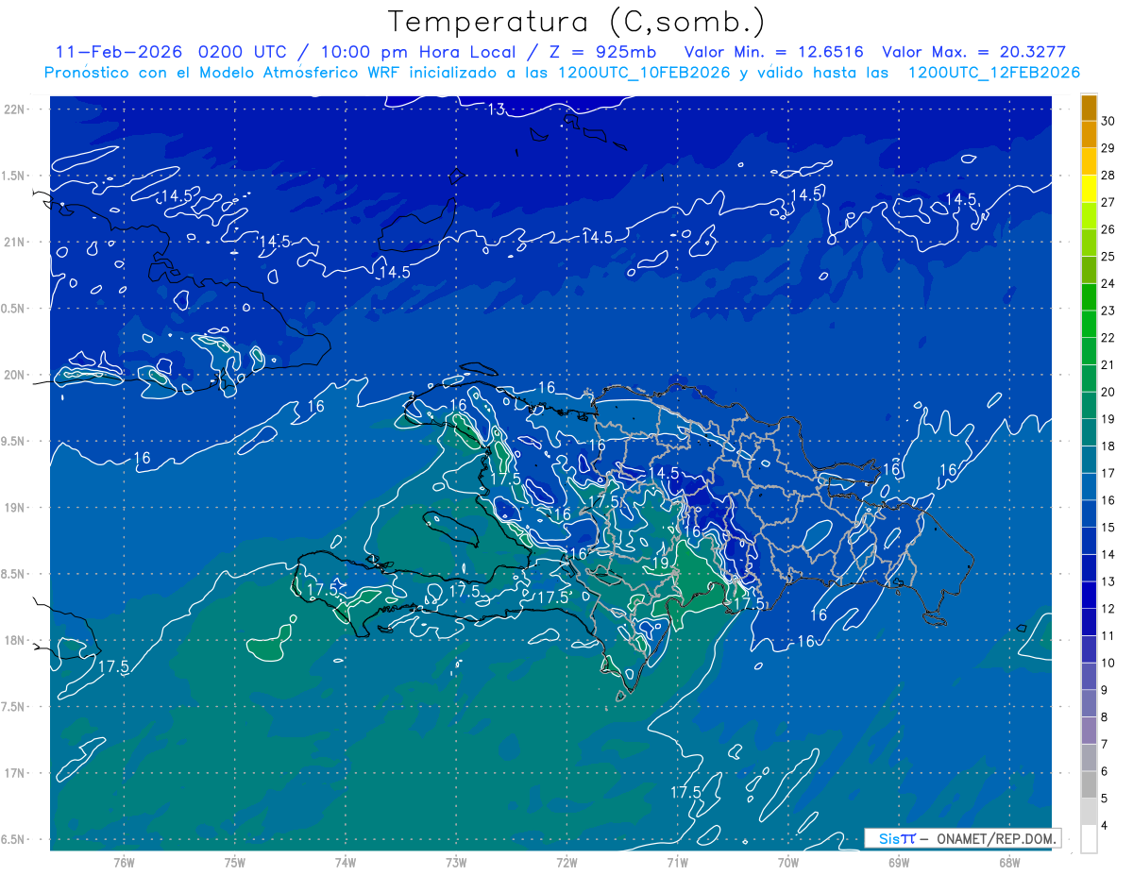This screenshot has height=875, width=1133.
Task: Click the '18' label on the color scale
Action: pos(1108,446)
